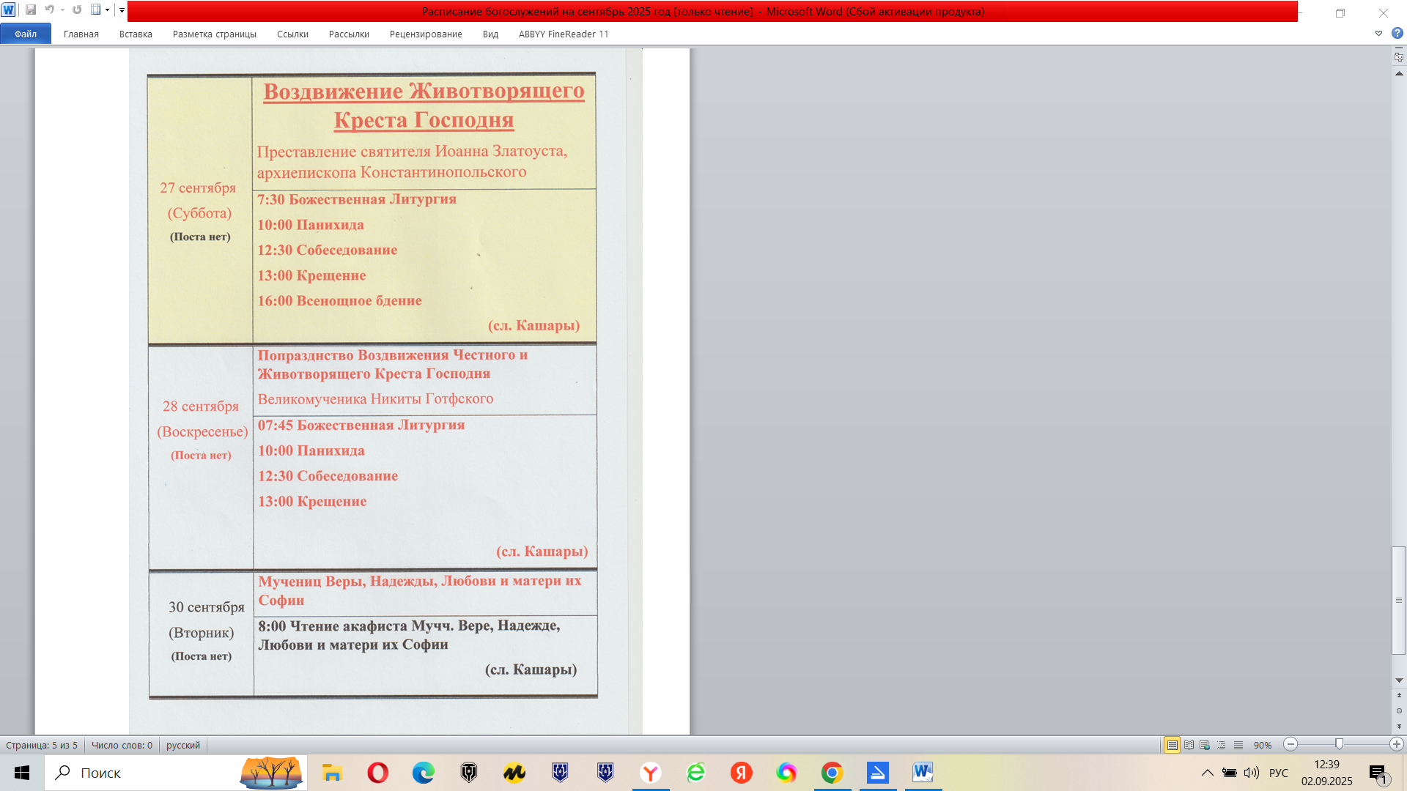Image resolution: width=1407 pixels, height=791 pixels.
Task: Open Customize Quick Access Toolbar dropdown
Action: (x=122, y=10)
